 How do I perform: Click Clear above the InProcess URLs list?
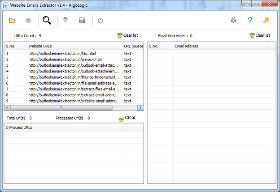point(127,118)
